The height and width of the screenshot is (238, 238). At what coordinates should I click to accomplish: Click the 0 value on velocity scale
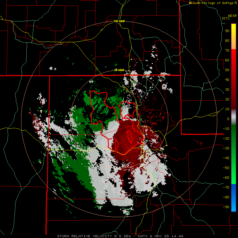(x=228, y=119)
